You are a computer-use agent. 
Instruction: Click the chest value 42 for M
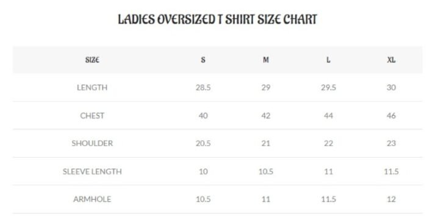[x=266, y=116]
